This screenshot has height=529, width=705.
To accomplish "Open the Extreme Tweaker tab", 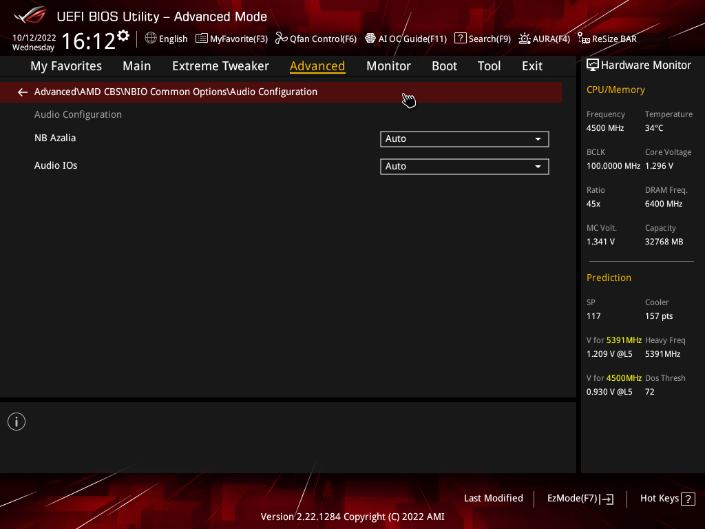I will pos(220,66).
